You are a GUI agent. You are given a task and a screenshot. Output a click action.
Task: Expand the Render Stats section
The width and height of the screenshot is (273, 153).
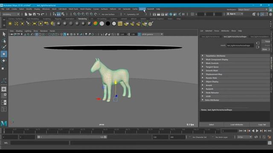pyautogui.click(x=235, y=78)
